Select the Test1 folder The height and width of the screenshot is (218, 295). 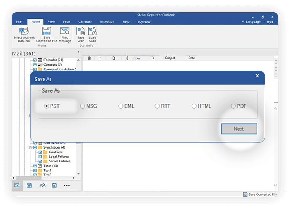47,170
